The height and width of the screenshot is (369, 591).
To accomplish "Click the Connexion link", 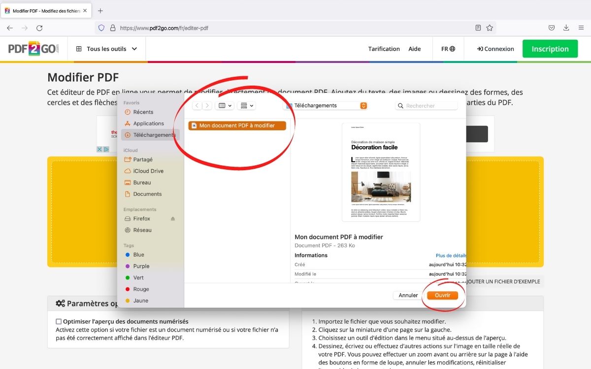I will 495,49.
